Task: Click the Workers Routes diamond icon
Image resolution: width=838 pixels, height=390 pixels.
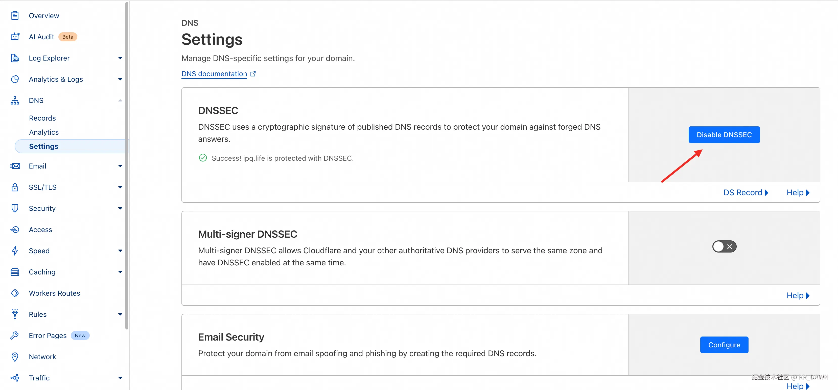Action: coord(15,293)
